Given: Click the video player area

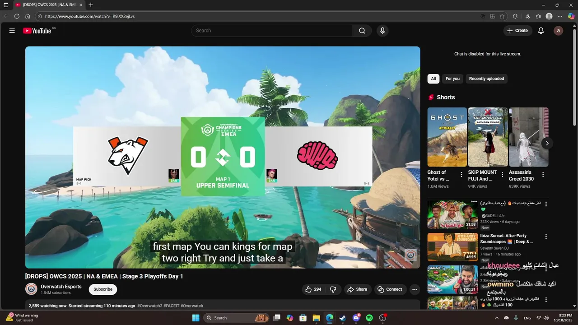Looking at the screenshot, I should pos(223,157).
